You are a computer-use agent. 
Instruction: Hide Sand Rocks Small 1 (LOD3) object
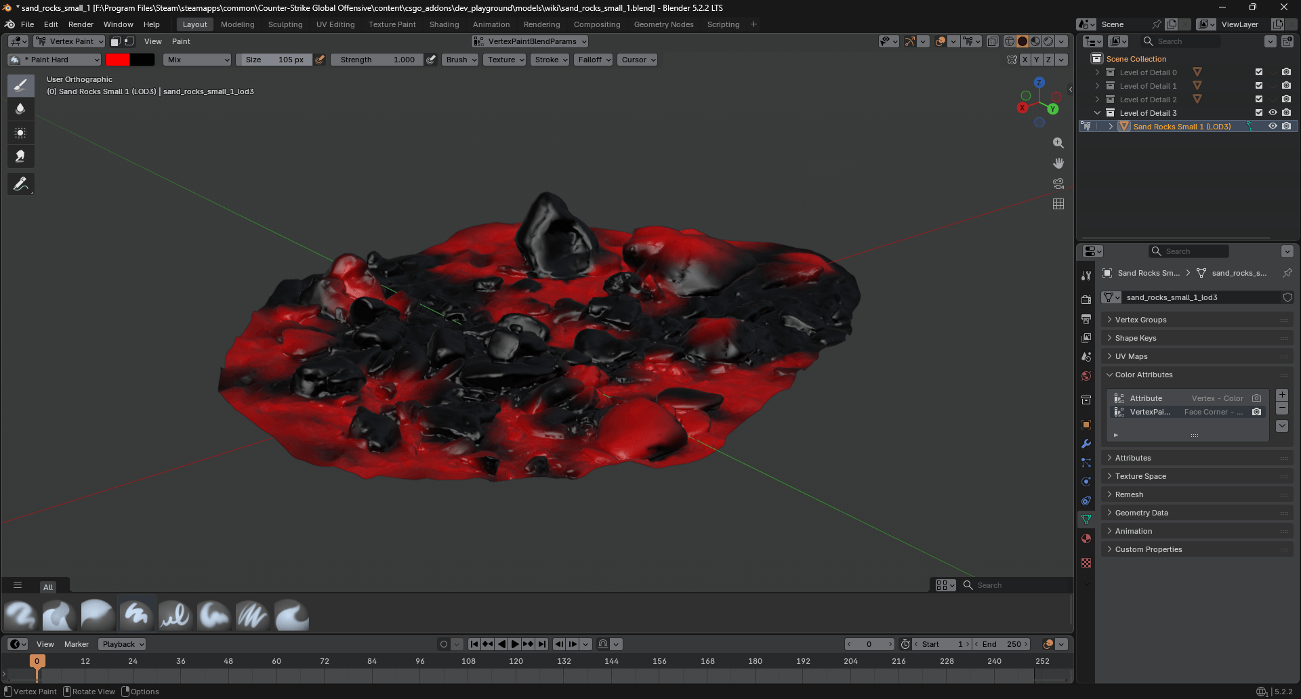click(1273, 126)
